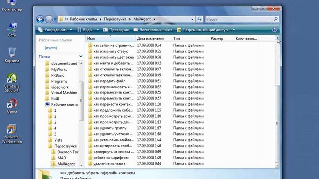The height and width of the screenshot is (179, 319).
Task: Click the search magnifier icon
Action: click(x=275, y=19)
